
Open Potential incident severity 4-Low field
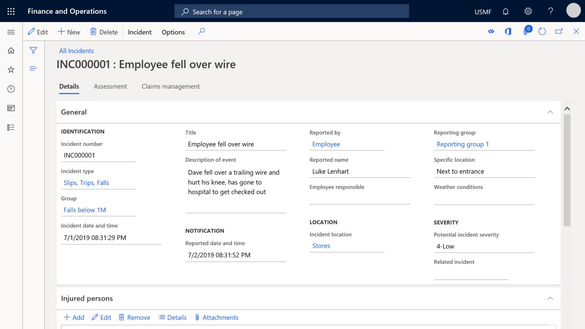tap(484, 246)
